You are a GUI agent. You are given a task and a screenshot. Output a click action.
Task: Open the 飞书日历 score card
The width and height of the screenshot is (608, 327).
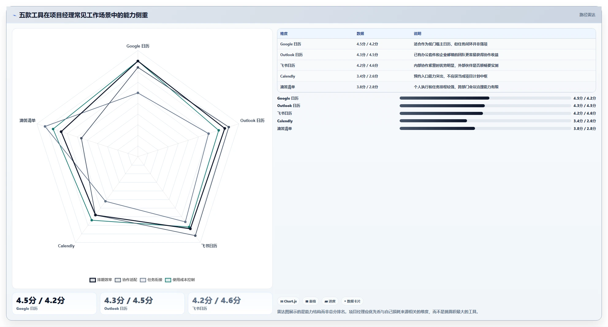click(x=230, y=303)
